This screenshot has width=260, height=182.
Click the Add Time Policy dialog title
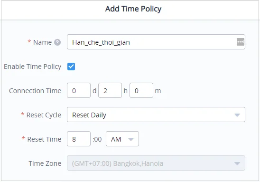click(x=133, y=9)
